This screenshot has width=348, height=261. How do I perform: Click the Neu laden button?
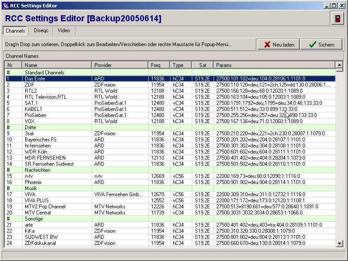point(278,45)
